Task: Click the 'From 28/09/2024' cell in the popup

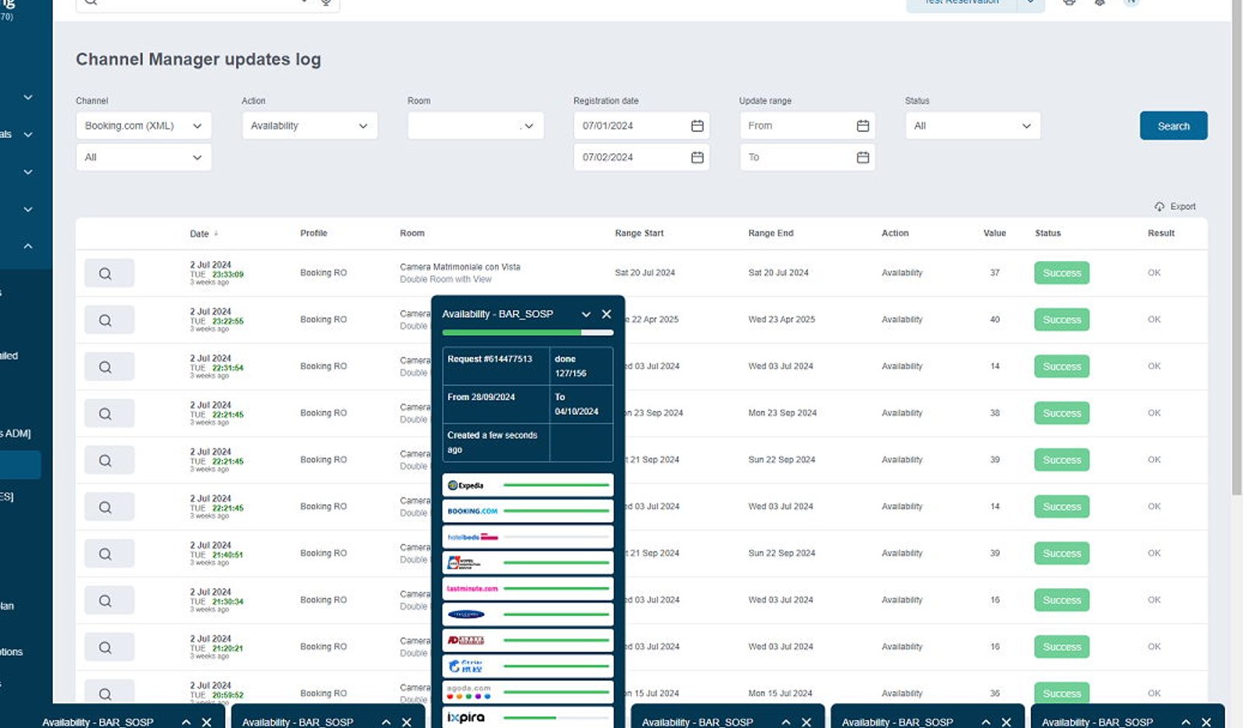Action: tap(496, 404)
